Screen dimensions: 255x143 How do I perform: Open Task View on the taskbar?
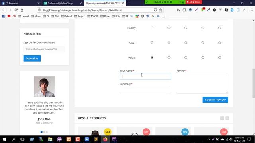[x=22, y=139]
